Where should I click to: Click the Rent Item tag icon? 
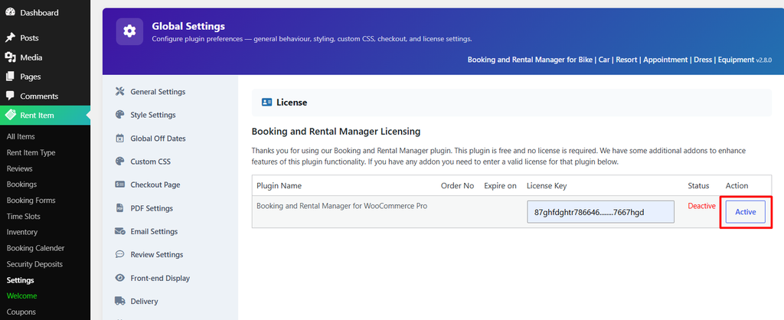tap(11, 116)
